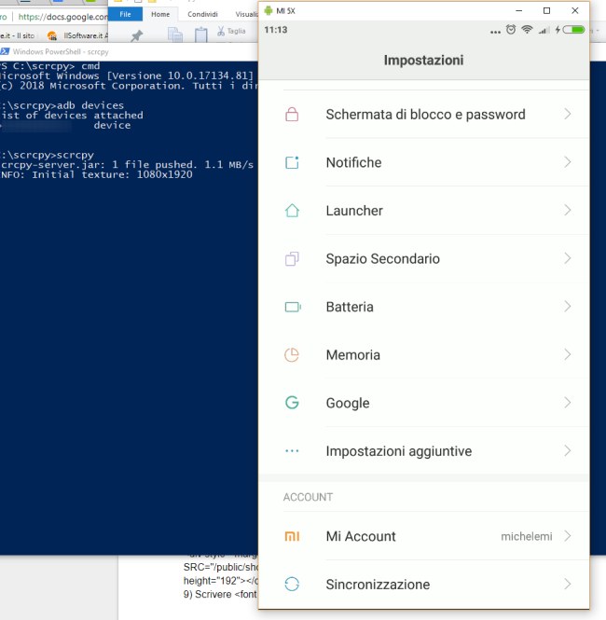Open the Google settings entry

tap(424, 403)
